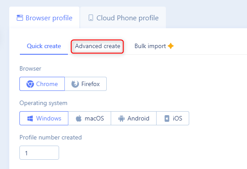The image size is (247, 169).
Task: Select the Quick create tab
Action: [44, 46]
